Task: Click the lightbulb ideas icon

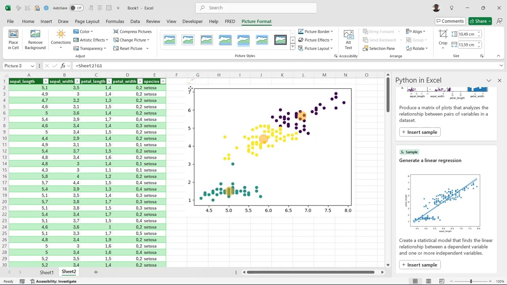Action: 452,8
